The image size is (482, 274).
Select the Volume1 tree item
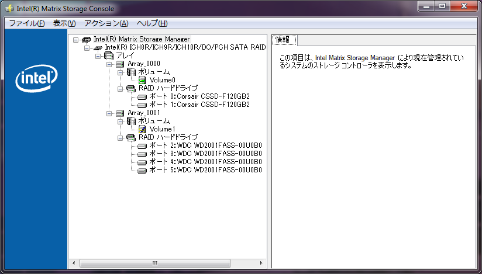(x=162, y=129)
